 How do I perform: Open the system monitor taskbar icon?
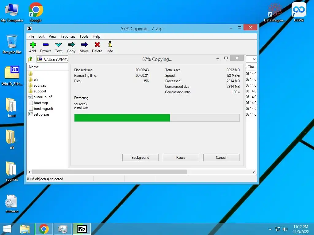coord(63,229)
